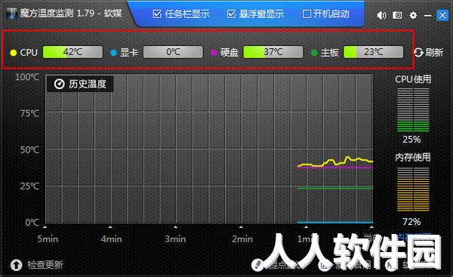453x277 pixels.
Task: Click the 显卡 label text
Action: (x=129, y=53)
